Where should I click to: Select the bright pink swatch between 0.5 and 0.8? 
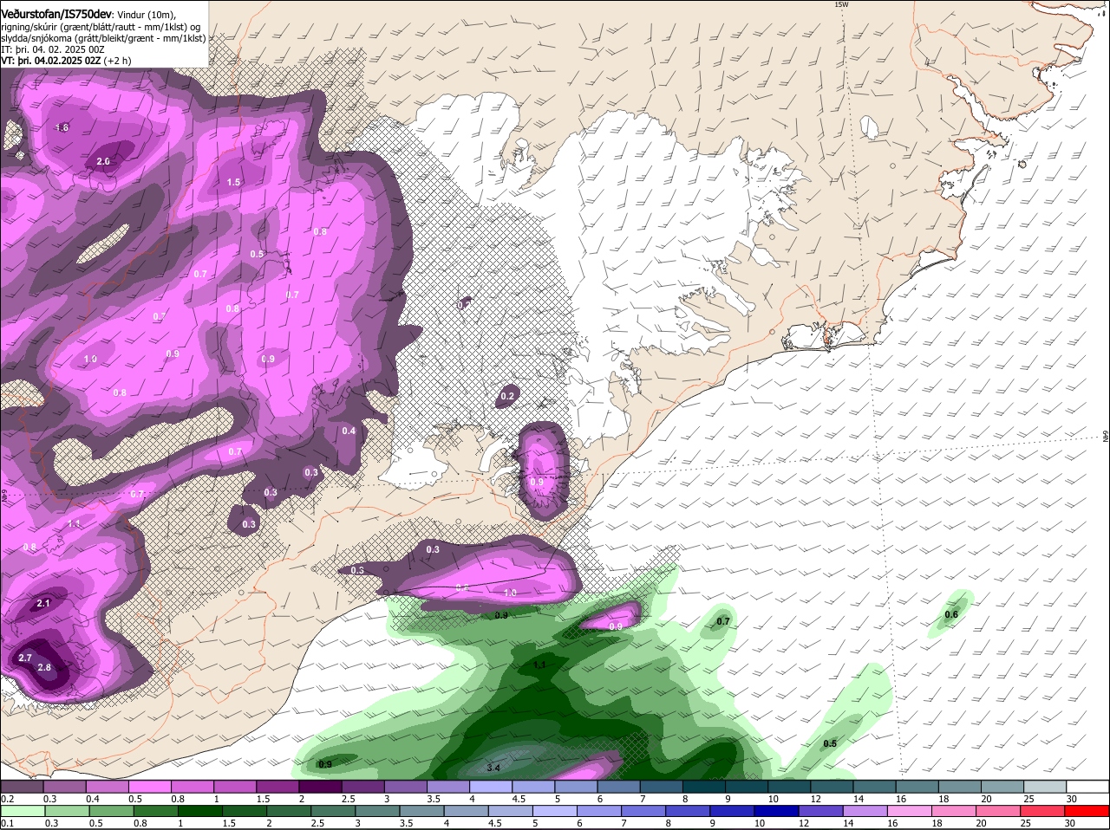(x=149, y=787)
